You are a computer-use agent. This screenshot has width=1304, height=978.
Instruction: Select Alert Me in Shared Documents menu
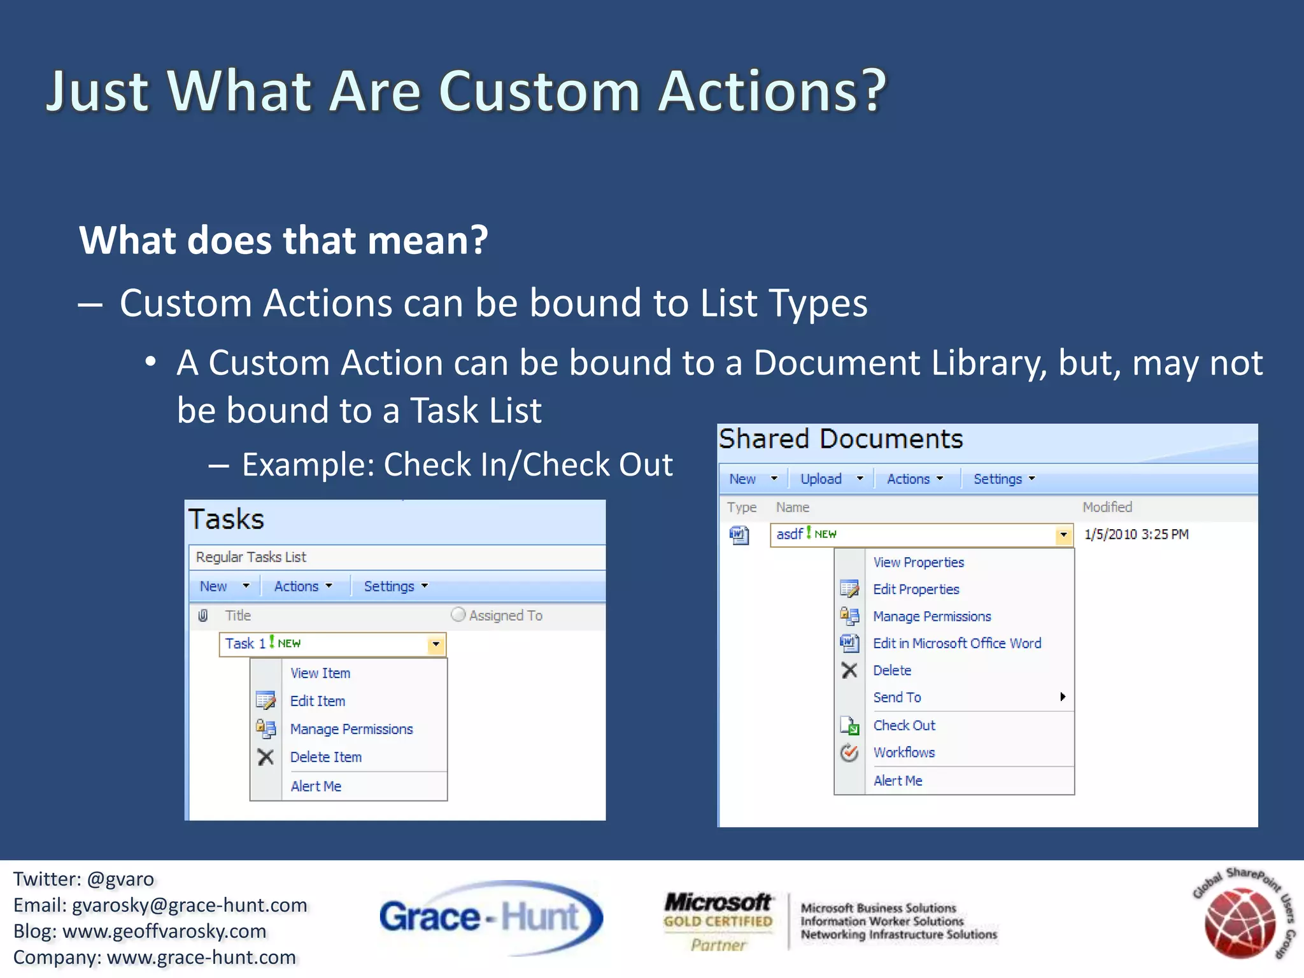tap(898, 781)
